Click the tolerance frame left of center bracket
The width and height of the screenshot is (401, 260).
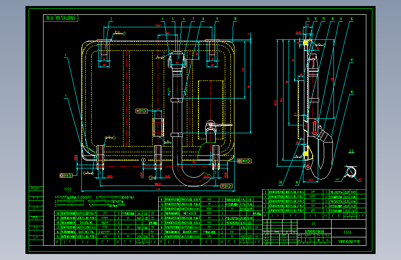click(142, 111)
